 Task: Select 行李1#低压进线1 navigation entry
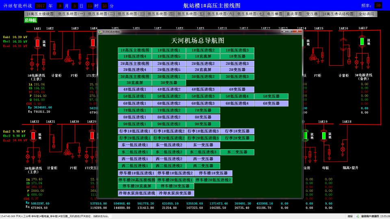pos(135,131)
